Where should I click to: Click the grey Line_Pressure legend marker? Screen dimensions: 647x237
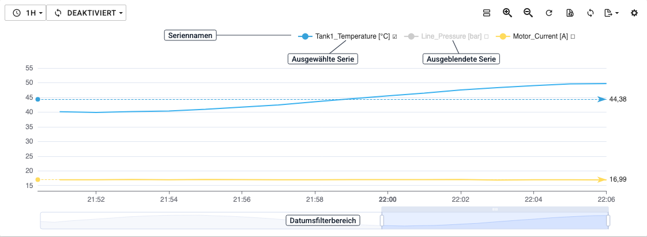[x=411, y=36]
